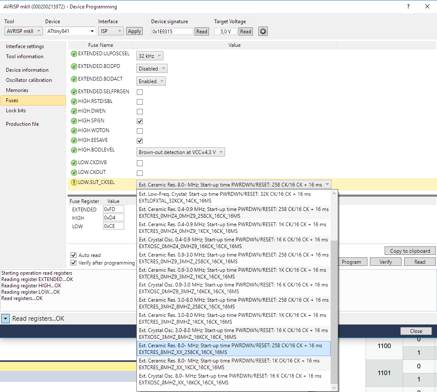This screenshot has width=437, height=392.
Task: Click the dropdown list scroll-up arrow
Action: (334, 193)
